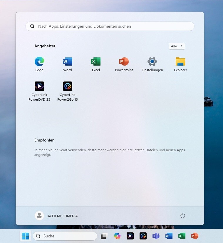
Task: Show all apps with the Alle button
Action: pos(177,46)
